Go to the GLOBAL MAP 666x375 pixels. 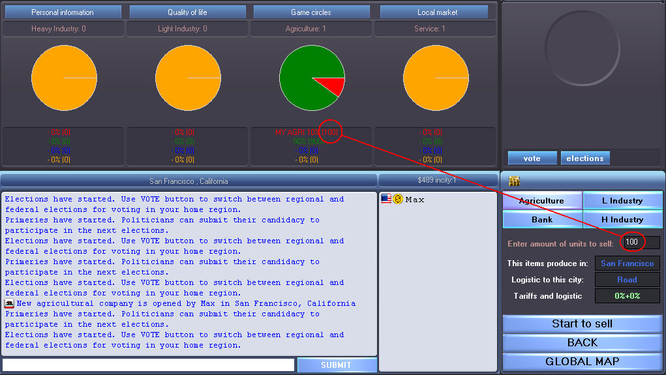point(582,361)
